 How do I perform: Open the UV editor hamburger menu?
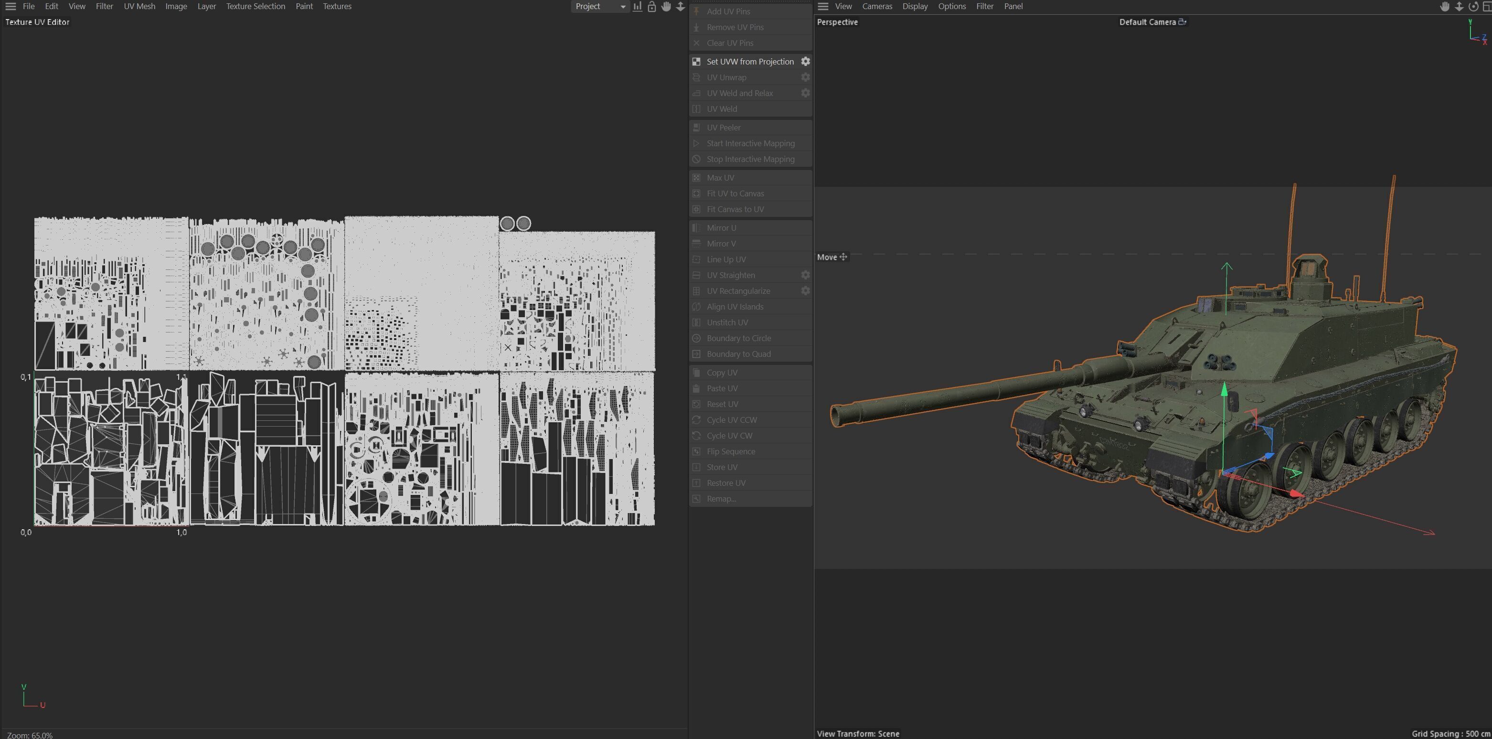click(11, 6)
